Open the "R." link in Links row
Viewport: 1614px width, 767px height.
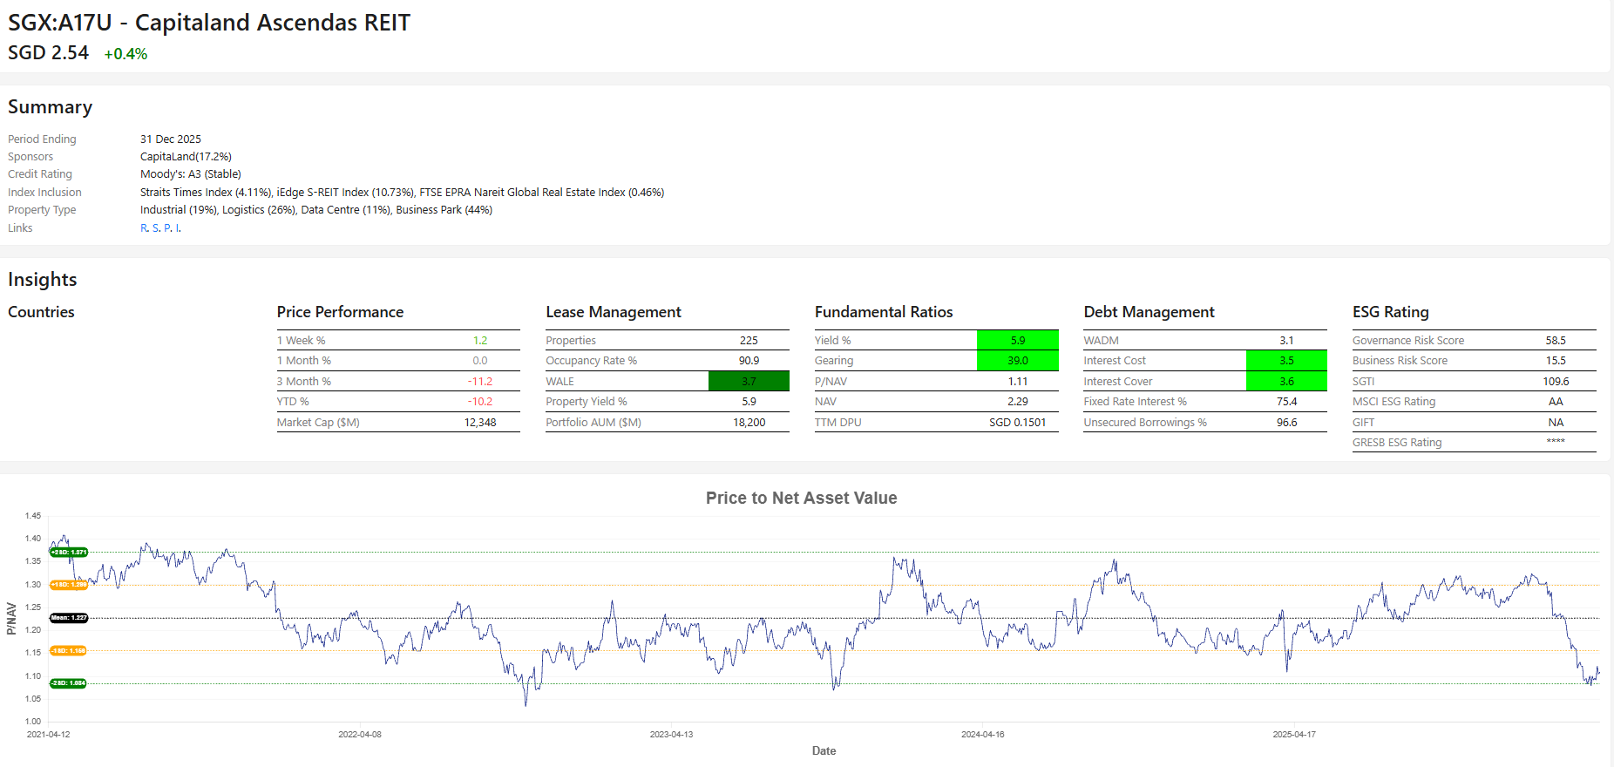point(145,228)
